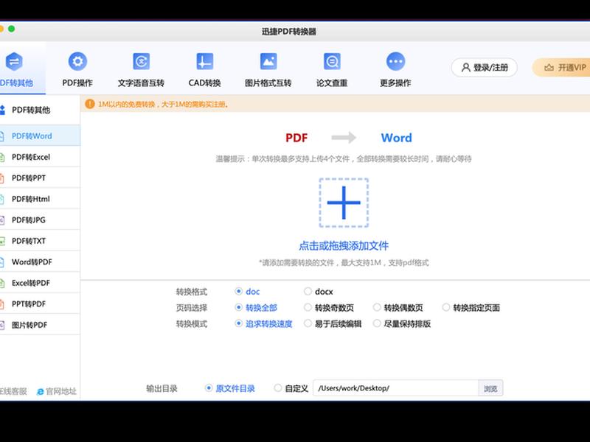Select PDF转Excel in sidebar
The height and width of the screenshot is (442, 590).
click(x=40, y=157)
